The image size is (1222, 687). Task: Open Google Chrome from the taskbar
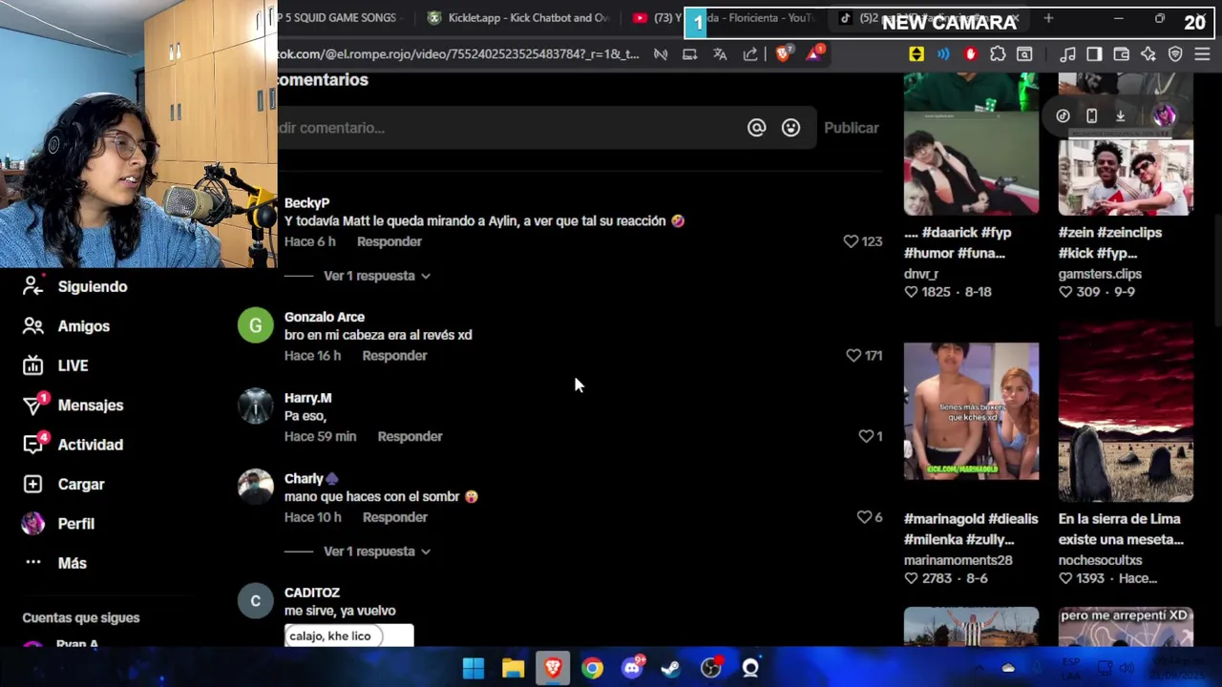tap(593, 668)
